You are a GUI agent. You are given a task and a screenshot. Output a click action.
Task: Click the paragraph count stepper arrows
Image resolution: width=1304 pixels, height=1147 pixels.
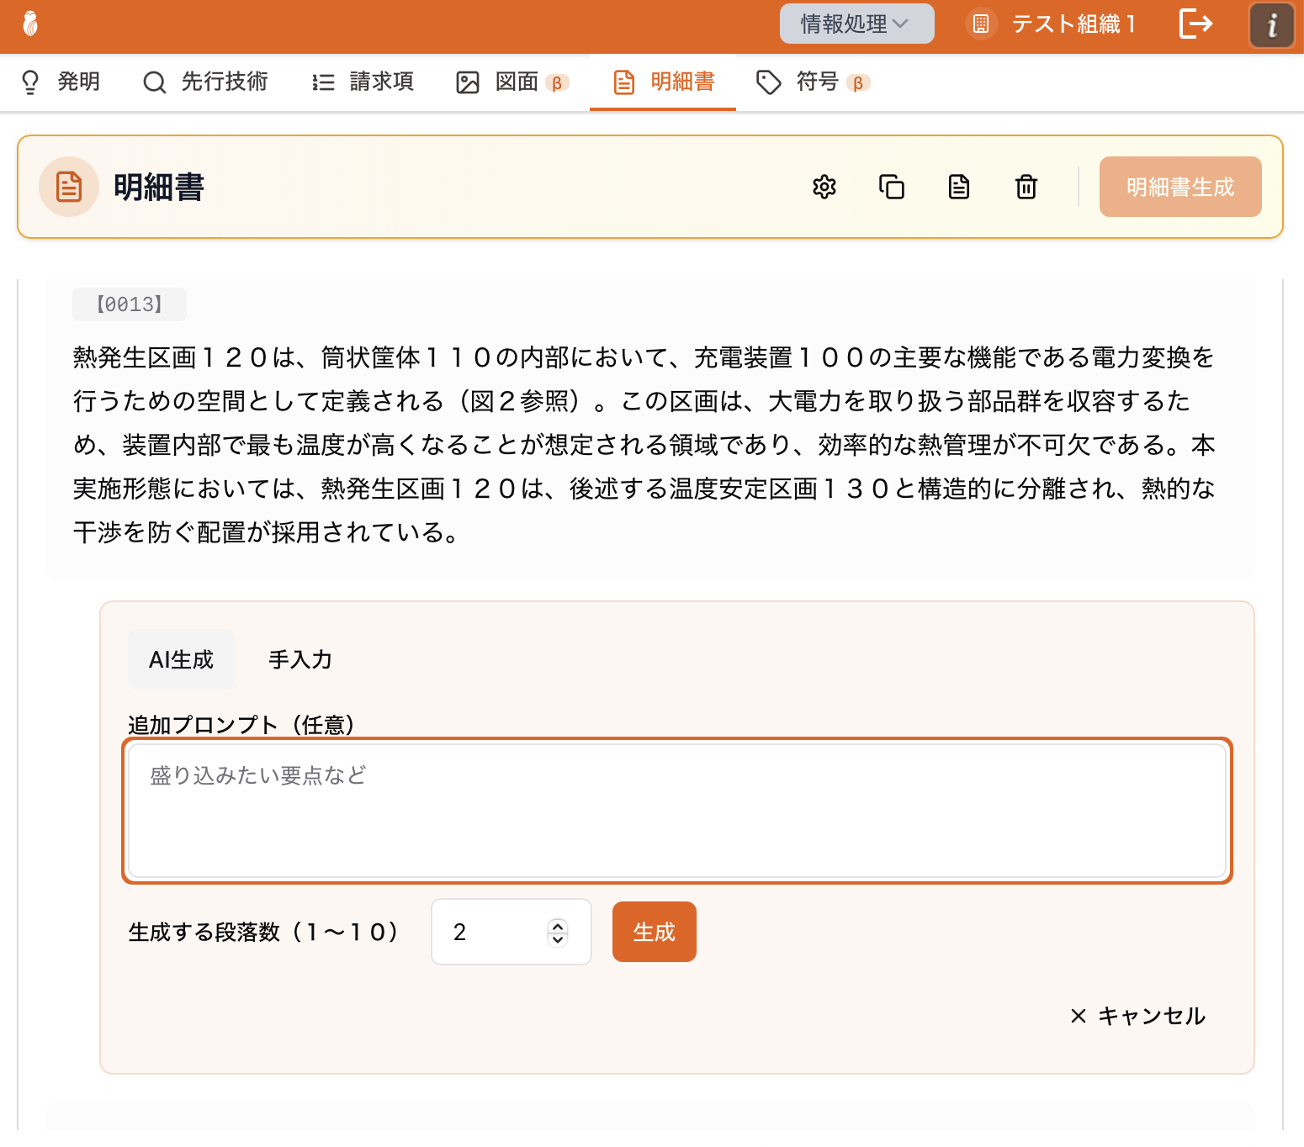pos(558,932)
